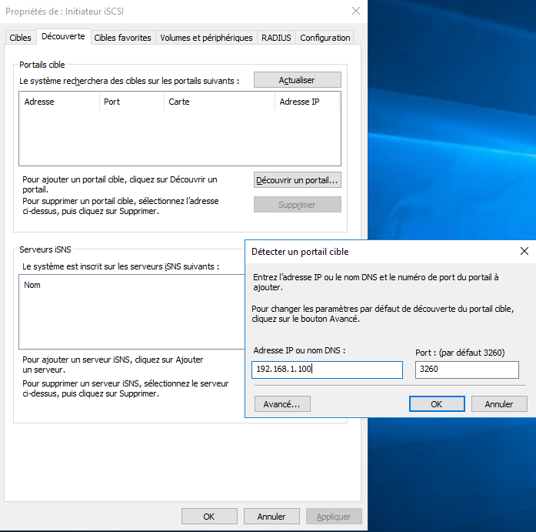The image size is (536, 532).
Task: Click the Adresse column header
Action: point(59,102)
